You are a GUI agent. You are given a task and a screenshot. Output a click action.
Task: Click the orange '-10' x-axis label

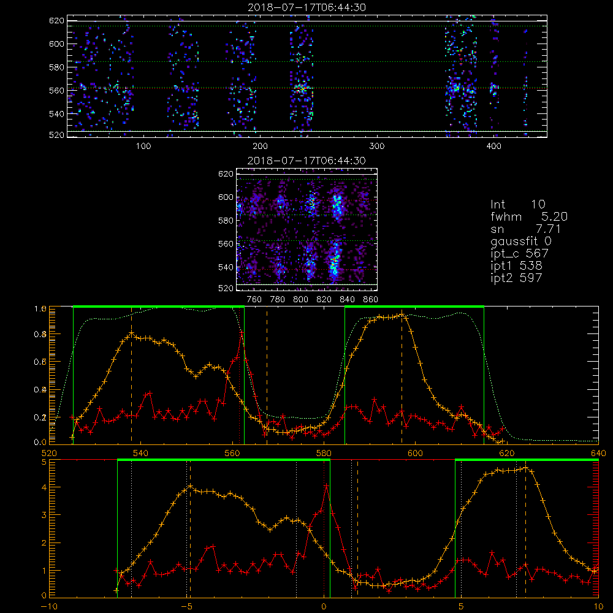tap(49, 607)
